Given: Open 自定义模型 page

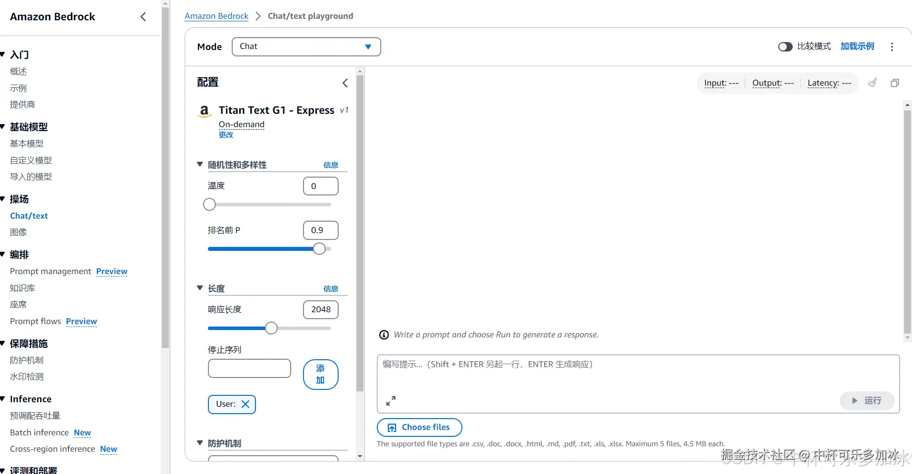Looking at the screenshot, I should (31, 160).
